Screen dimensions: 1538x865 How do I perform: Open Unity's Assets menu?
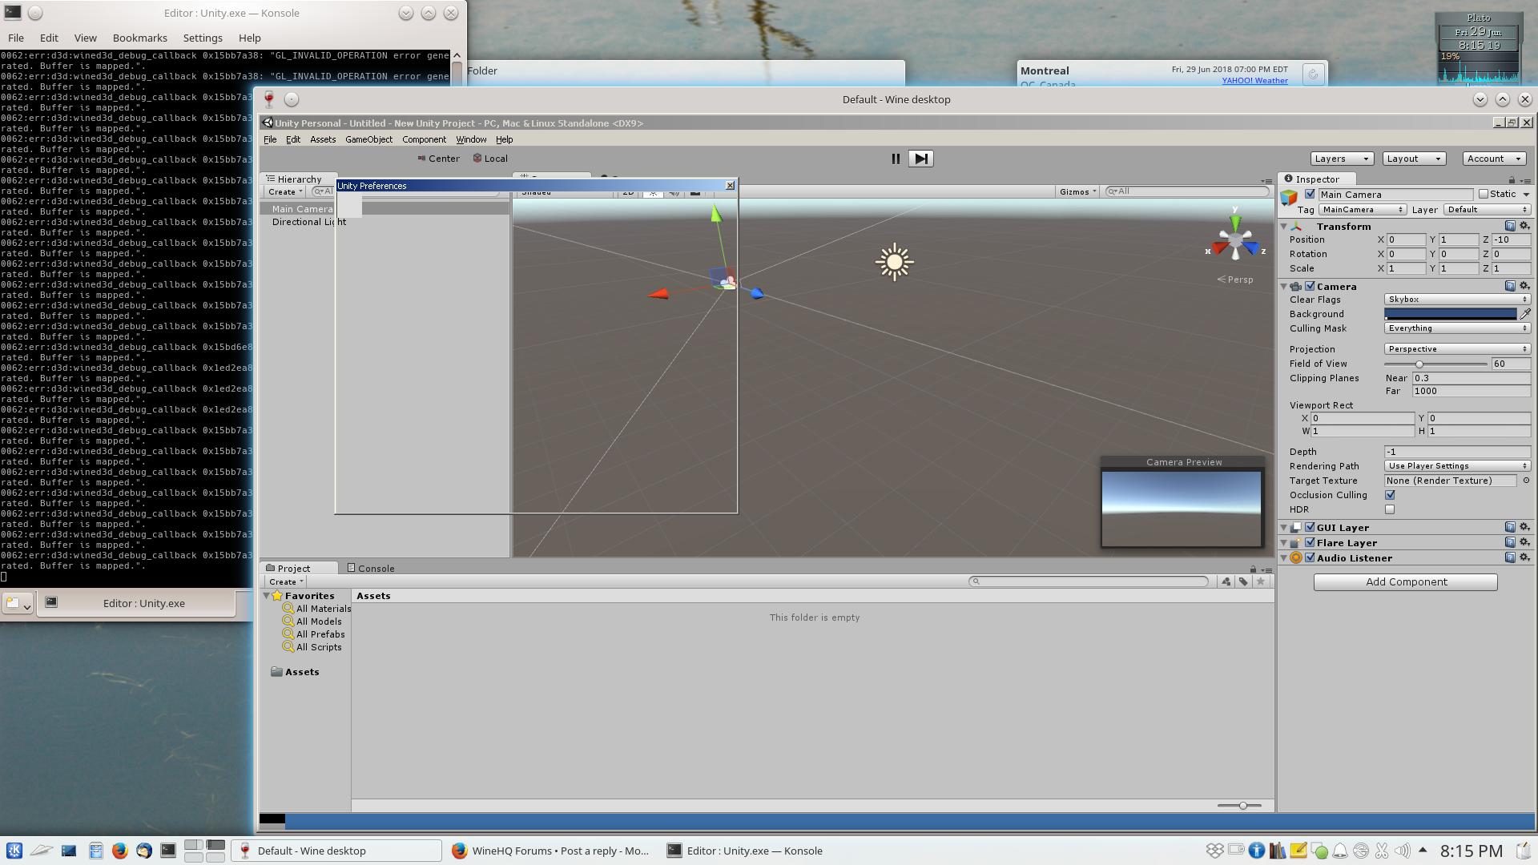pyautogui.click(x=323, y=139)
